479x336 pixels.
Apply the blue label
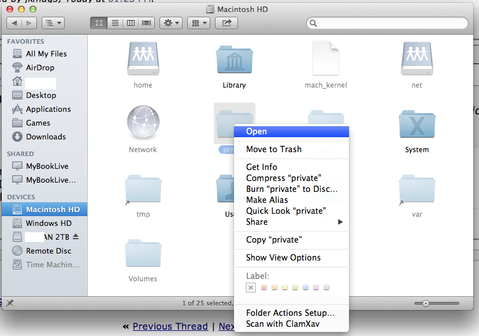[306, 287]
